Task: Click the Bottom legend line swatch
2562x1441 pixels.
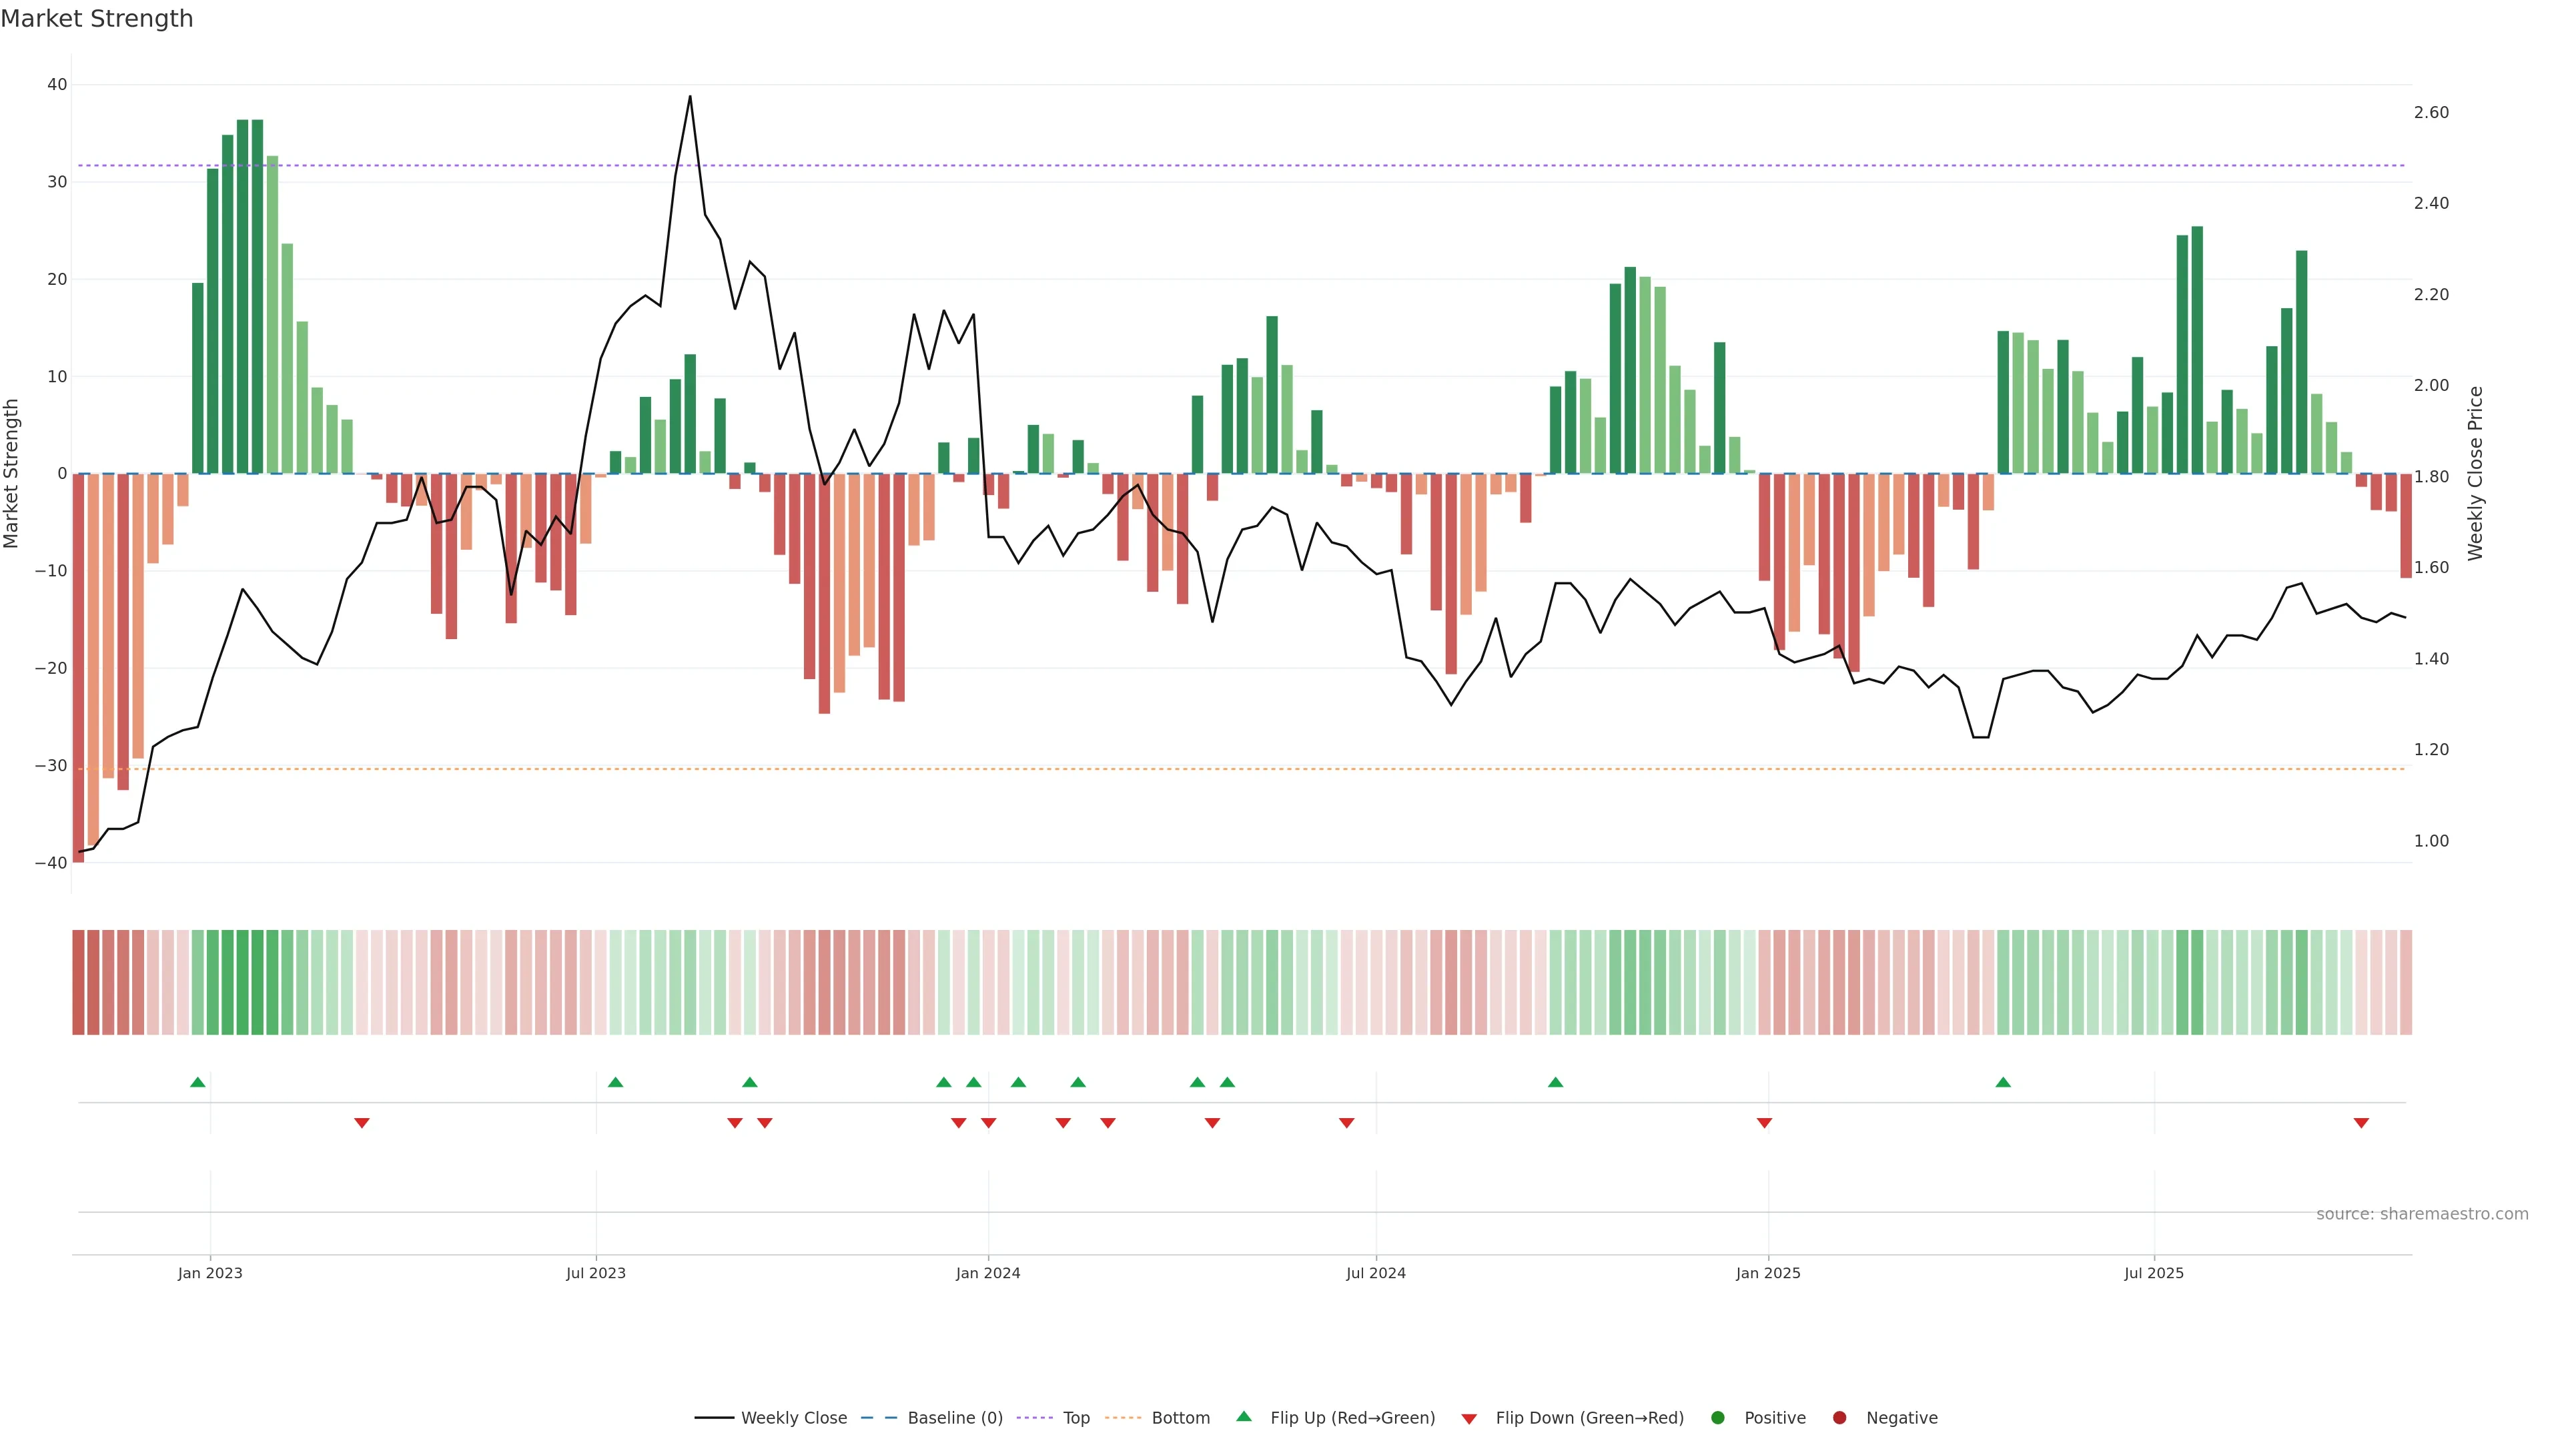Action: (x=1123, y=1417)
